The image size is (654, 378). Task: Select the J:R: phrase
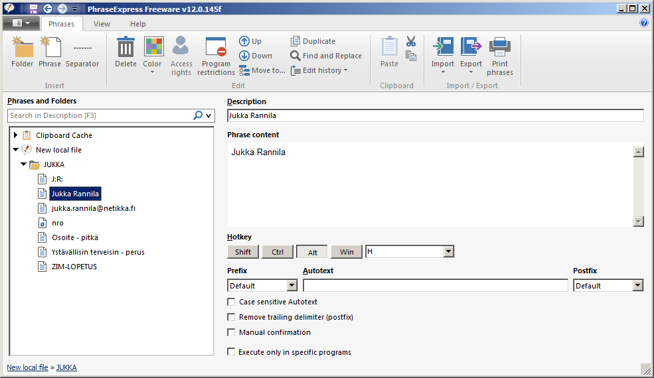click(57, 179)
